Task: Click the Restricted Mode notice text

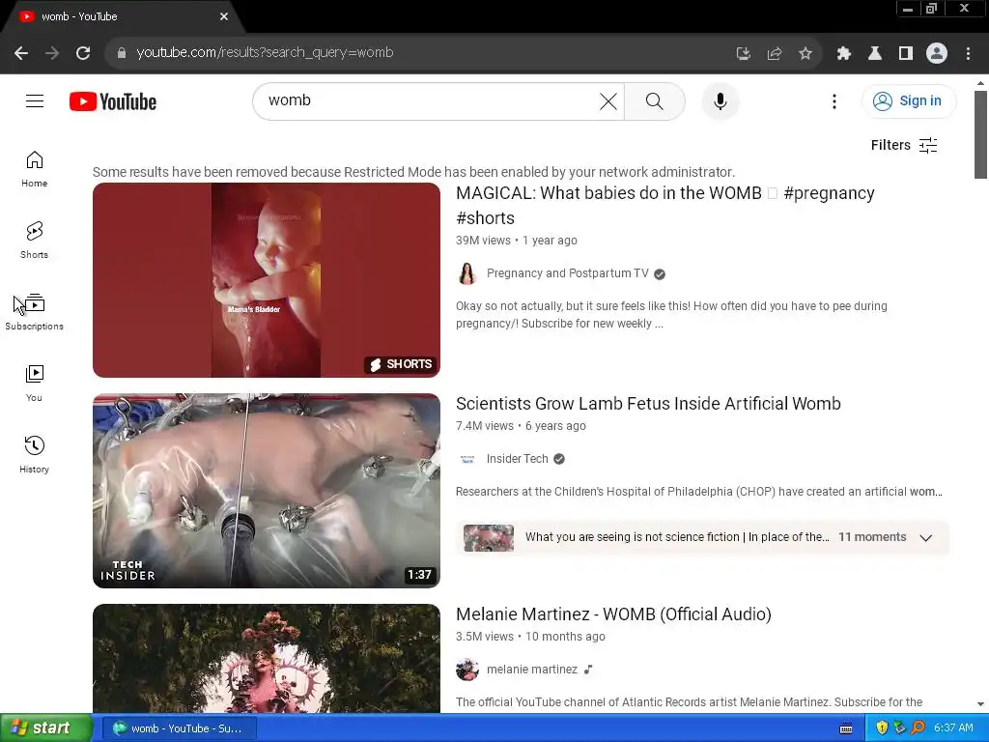Action: point(413,172)
